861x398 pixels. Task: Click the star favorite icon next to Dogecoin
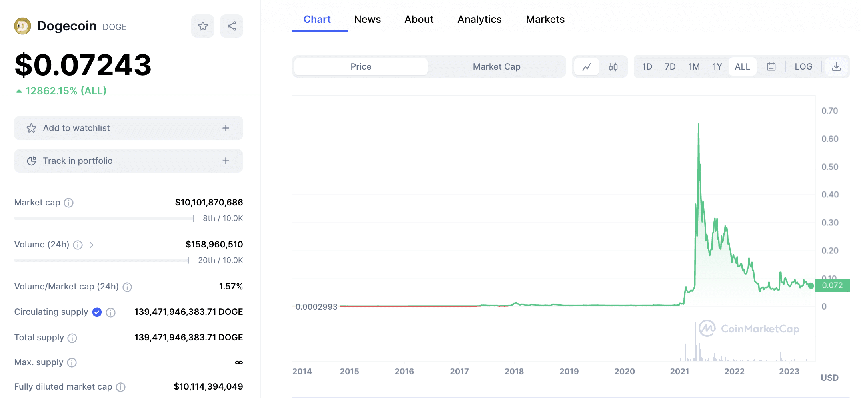click(203, 26)
